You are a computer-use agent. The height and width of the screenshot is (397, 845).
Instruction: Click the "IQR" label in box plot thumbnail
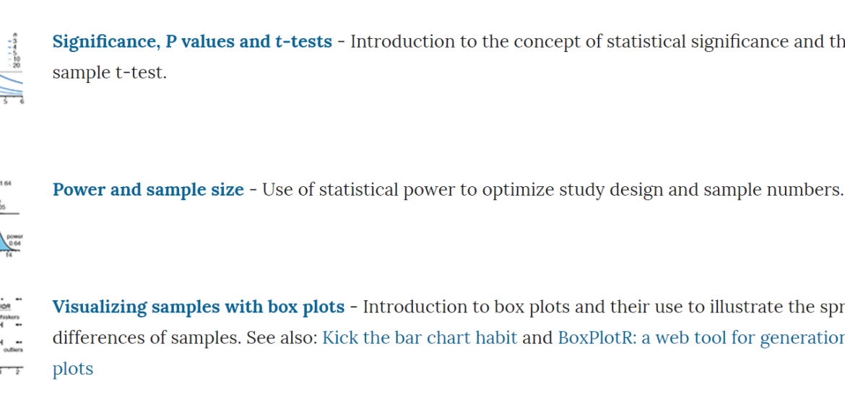click(6, 307)
